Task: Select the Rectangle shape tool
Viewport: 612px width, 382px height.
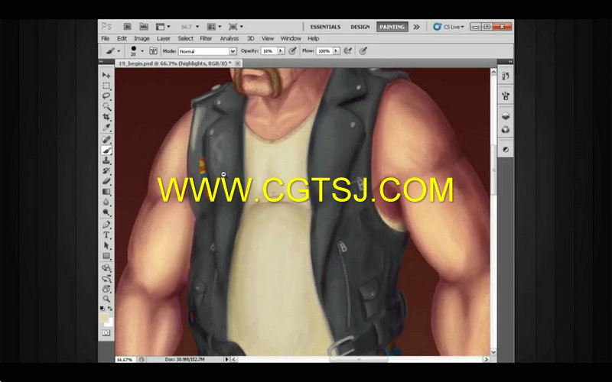Action: (x=106, y=256)
